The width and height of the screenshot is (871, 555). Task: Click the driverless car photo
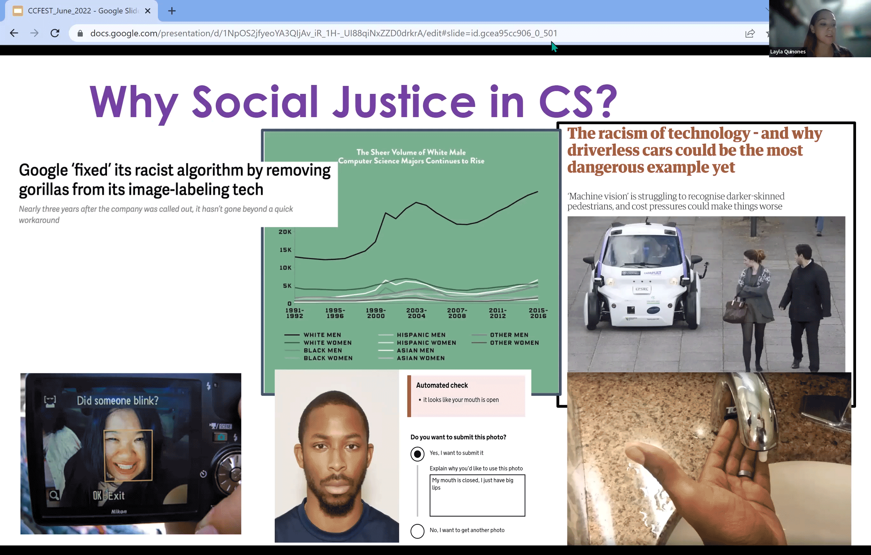(x=706, y=294)
